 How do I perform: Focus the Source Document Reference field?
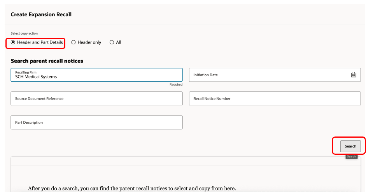pyautogui.click(x=96, y=99)
